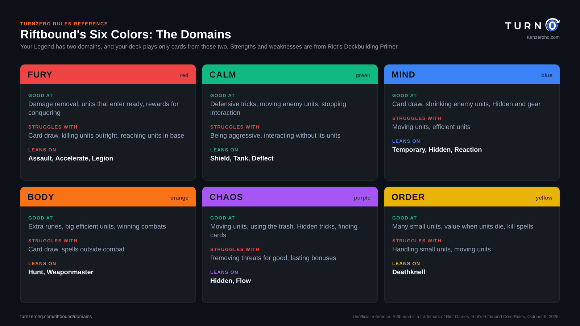Click the TurnZero logo icon
The width and height of the screenshot is (580, 326).
coord(552,25)
